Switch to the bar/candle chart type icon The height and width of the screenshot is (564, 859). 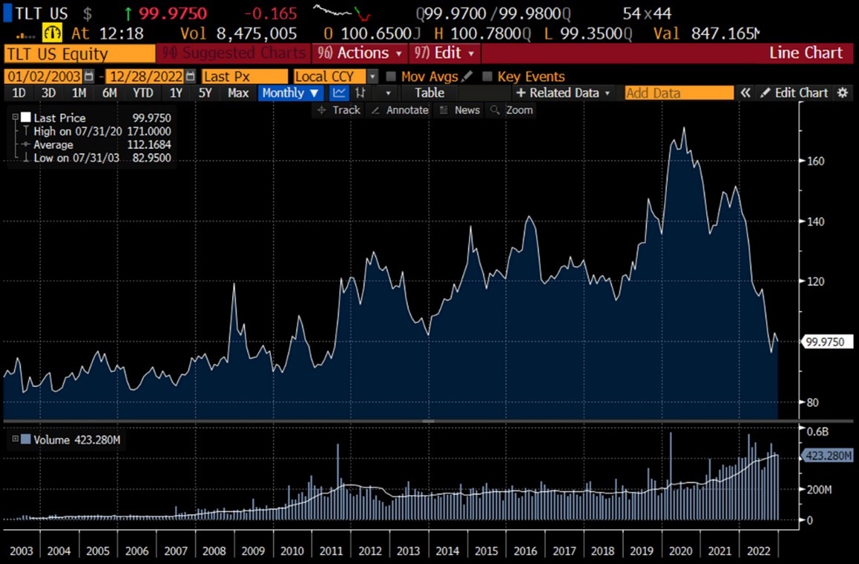point(361,93)
